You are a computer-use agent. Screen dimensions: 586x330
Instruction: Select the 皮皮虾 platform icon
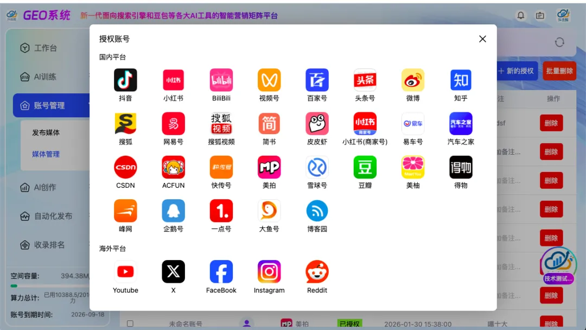317,123
